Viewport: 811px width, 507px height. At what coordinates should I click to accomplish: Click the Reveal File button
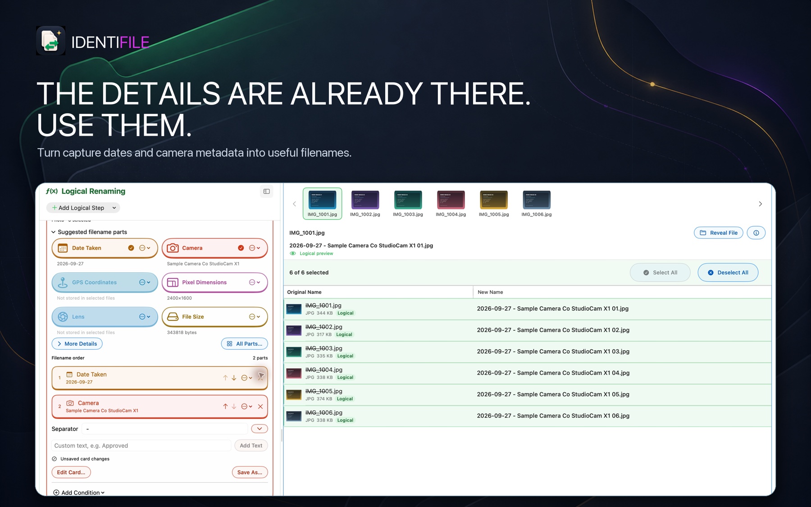point(719,233)
